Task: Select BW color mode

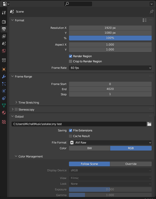Action: pos(90,148)
